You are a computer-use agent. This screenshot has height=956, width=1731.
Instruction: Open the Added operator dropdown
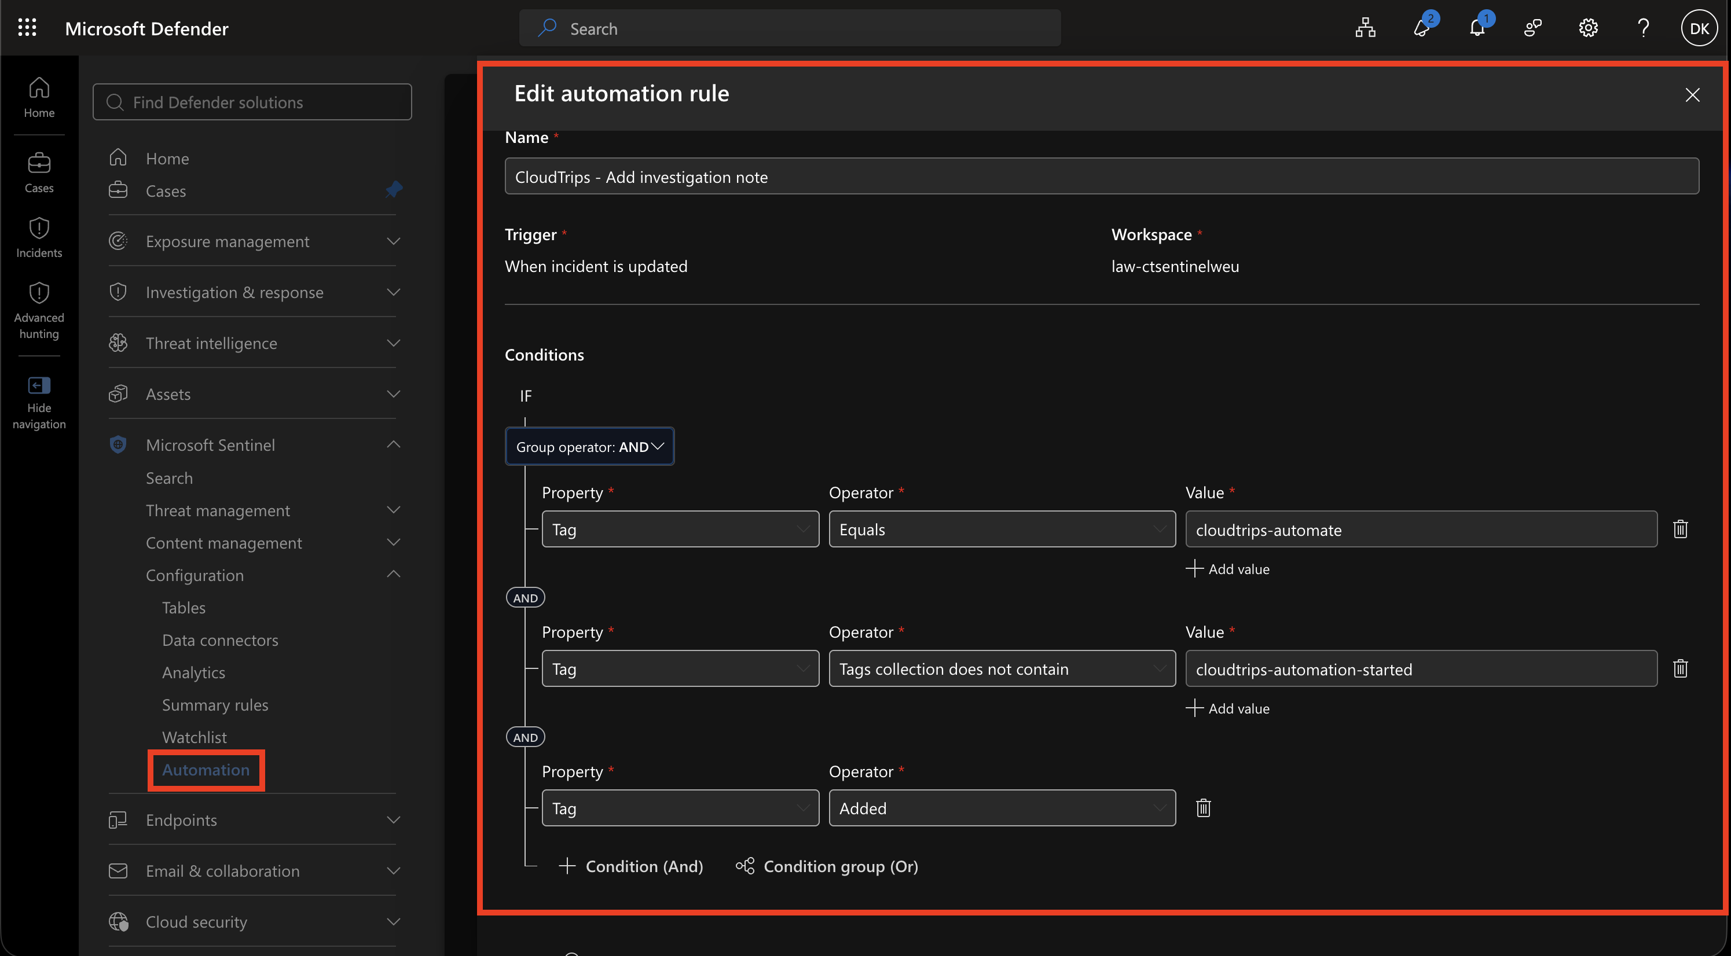(1002, 808)
